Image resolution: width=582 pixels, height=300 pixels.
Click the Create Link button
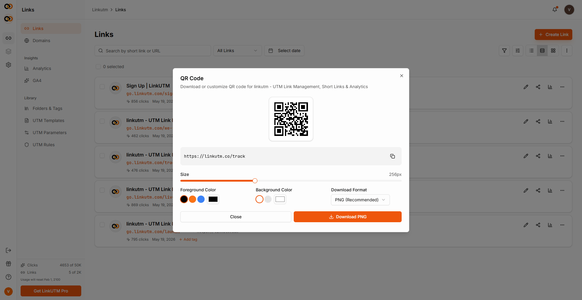point(554,35)
